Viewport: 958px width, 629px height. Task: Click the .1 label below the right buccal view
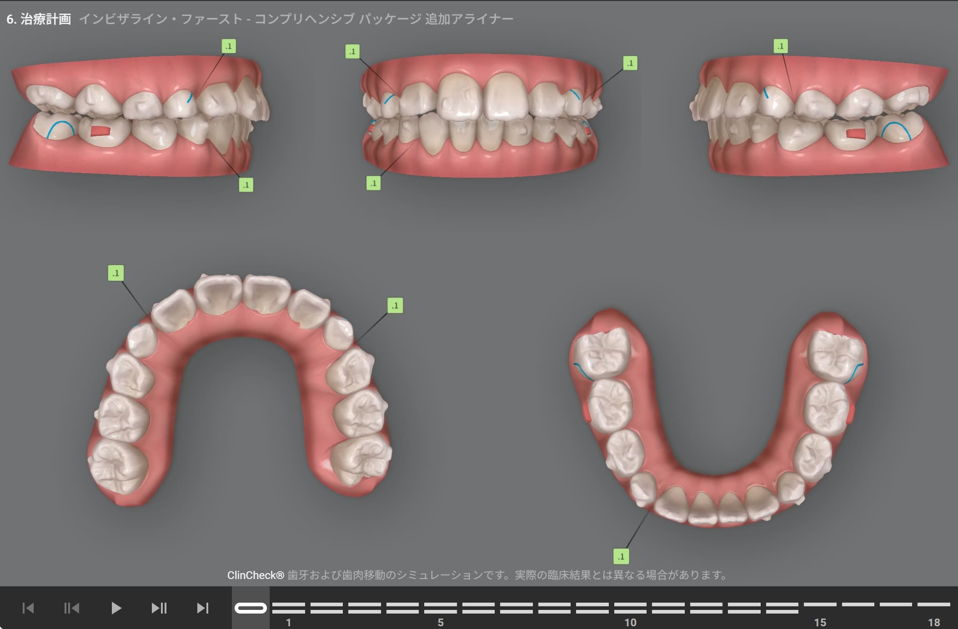[246, 185]
